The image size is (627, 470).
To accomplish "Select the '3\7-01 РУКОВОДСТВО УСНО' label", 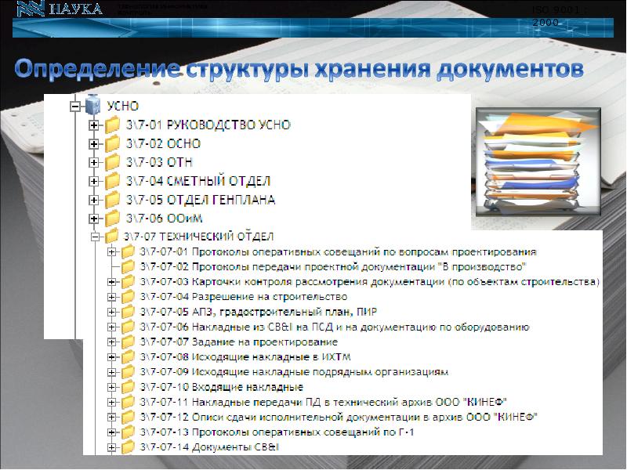I will tap(208, 125).
